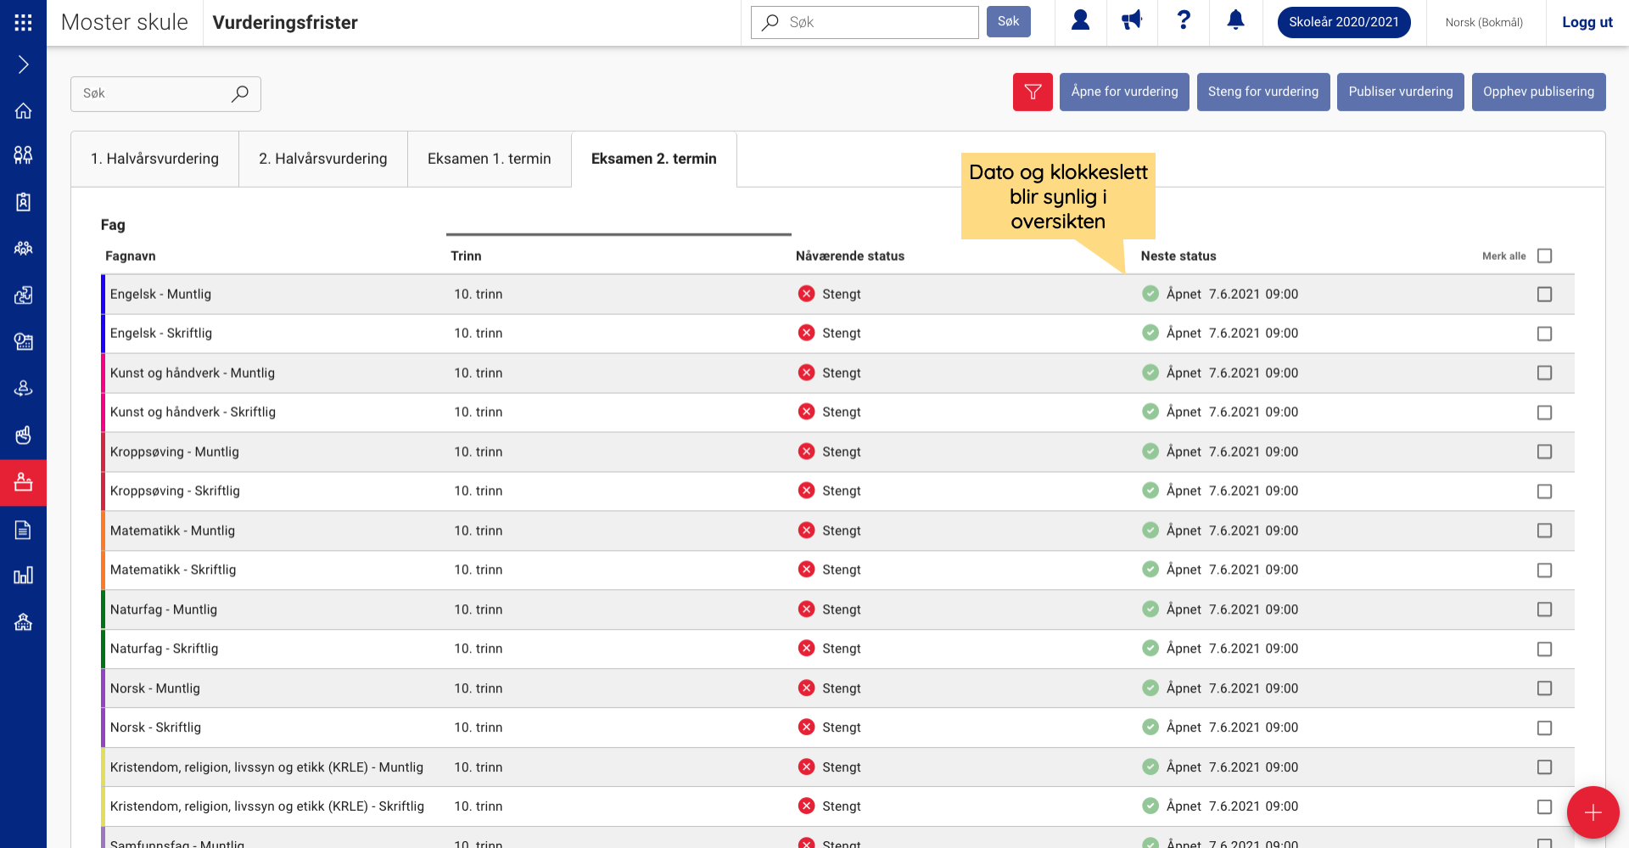Image resolution: width=1629 pixels, height=848 pixels.
Task: Check the Matematikk - Skriftlig row checkbox
Action: click(x=1544, y=570)
